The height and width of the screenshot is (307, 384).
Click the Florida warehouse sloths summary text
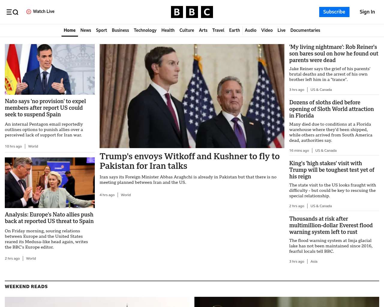click(x=331, y=132)
